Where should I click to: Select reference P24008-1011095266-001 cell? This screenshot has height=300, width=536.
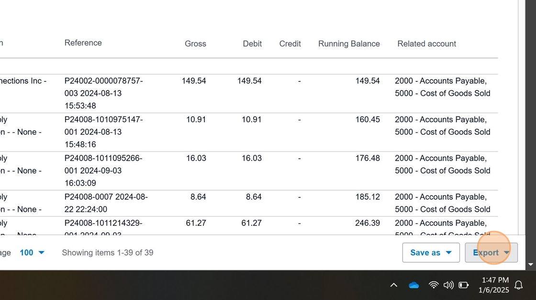coord(103,171)
